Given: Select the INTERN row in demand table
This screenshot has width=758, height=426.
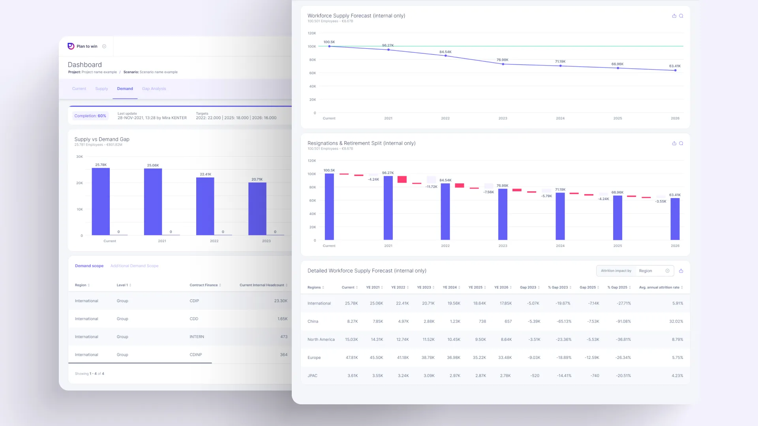Looking at the screenshot, I should tap(181, 337).
